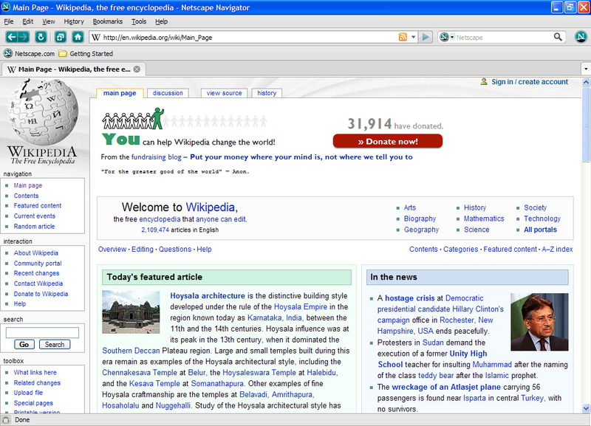Click the new tab icon beside reload
The height and width of the screenshot is (426, 591).
click(x=61, y=37)
